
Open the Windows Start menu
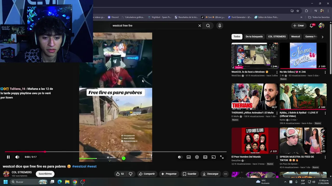(5, 182)
